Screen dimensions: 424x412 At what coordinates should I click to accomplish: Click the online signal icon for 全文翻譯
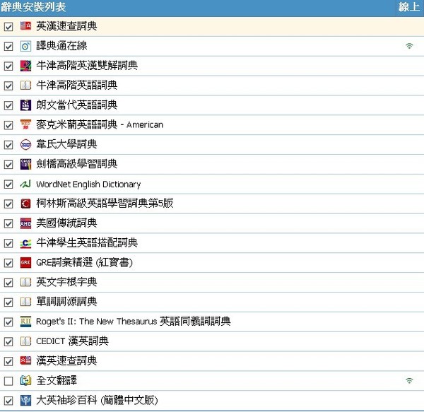pyautogui.click(x=409, y=381)
